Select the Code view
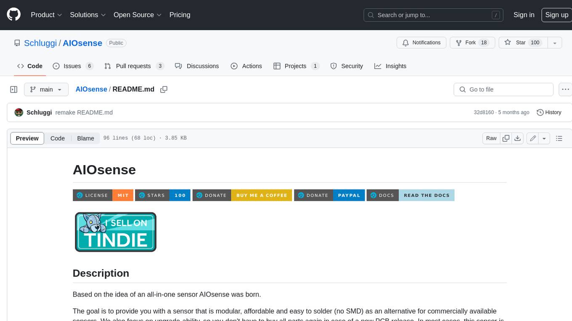 (x=58, y=138)
